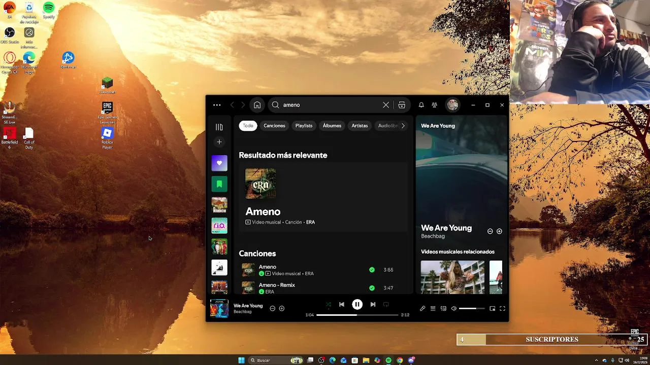Toggle the dimmed control after next track
Image resolution: width=650 pixels, height=365 pixels.
click(386, 305)
